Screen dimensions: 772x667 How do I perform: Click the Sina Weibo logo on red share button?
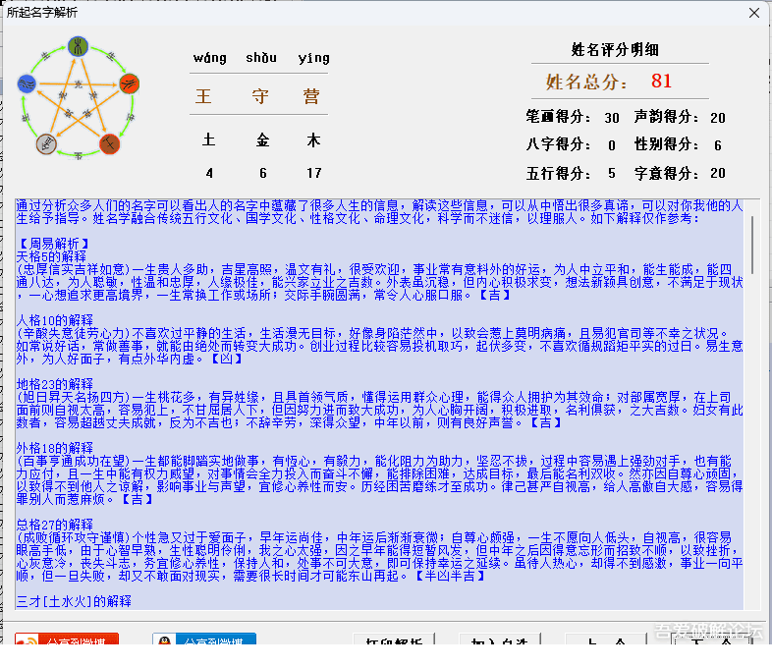[x=27, y=640]
